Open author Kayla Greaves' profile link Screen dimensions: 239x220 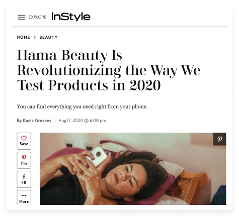tap(37, 121)
